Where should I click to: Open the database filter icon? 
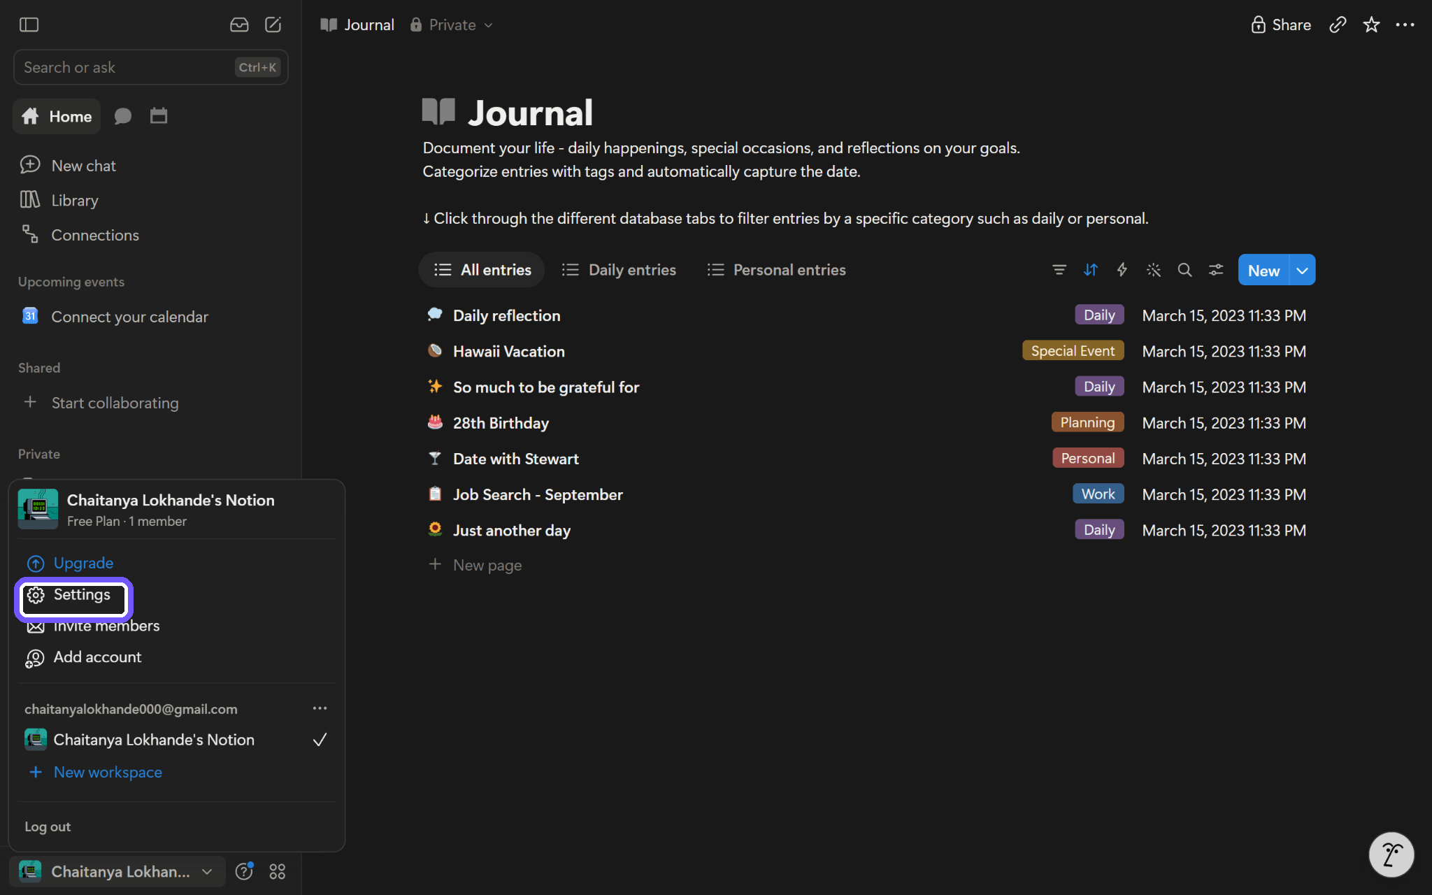click(x=1059, y=270)
